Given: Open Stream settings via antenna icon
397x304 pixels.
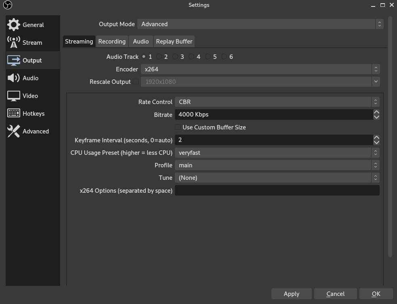Looking at the screenshot, I should click(14, 42).
